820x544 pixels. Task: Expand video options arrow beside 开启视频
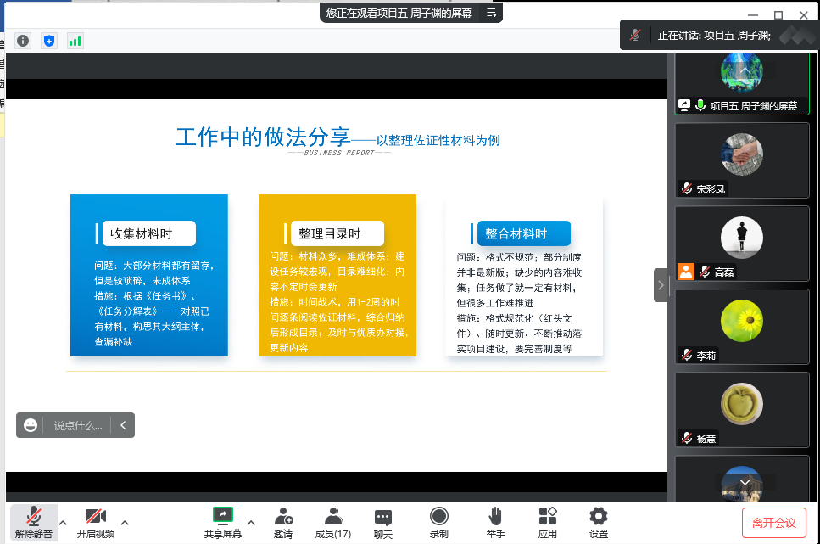click(x=125, y=523)
